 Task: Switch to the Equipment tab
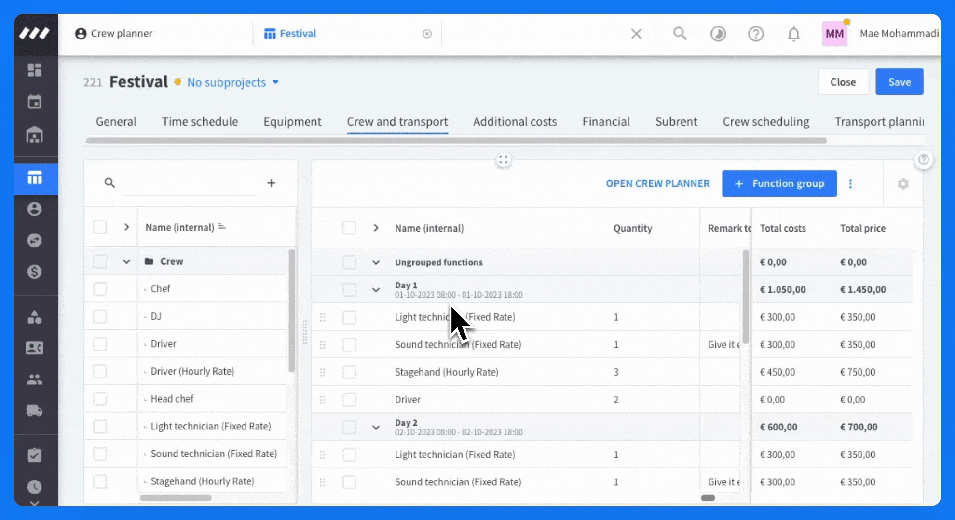(292, 122)
